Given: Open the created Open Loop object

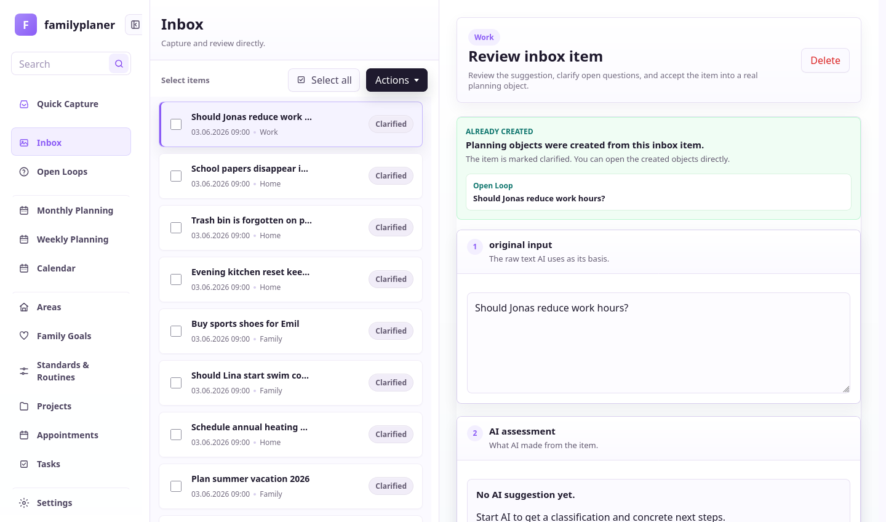Looking at the screenshot, I should [x=658, y=192].
